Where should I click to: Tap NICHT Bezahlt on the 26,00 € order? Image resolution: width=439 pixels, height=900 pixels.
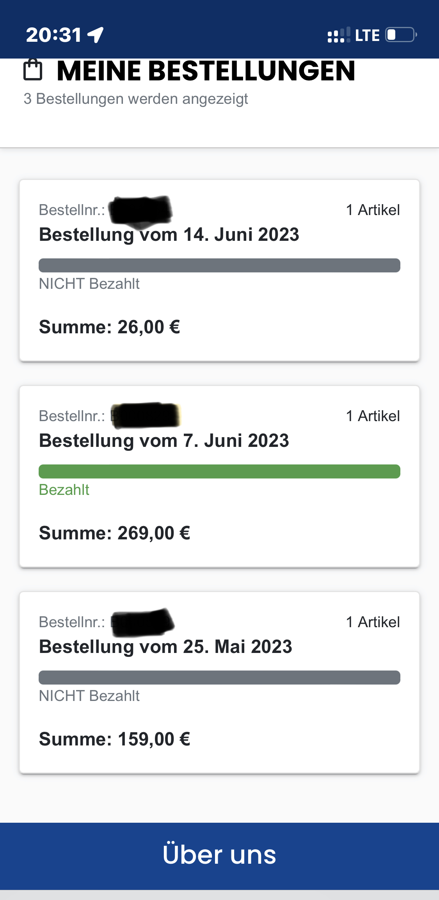click(x=89, y=284)
